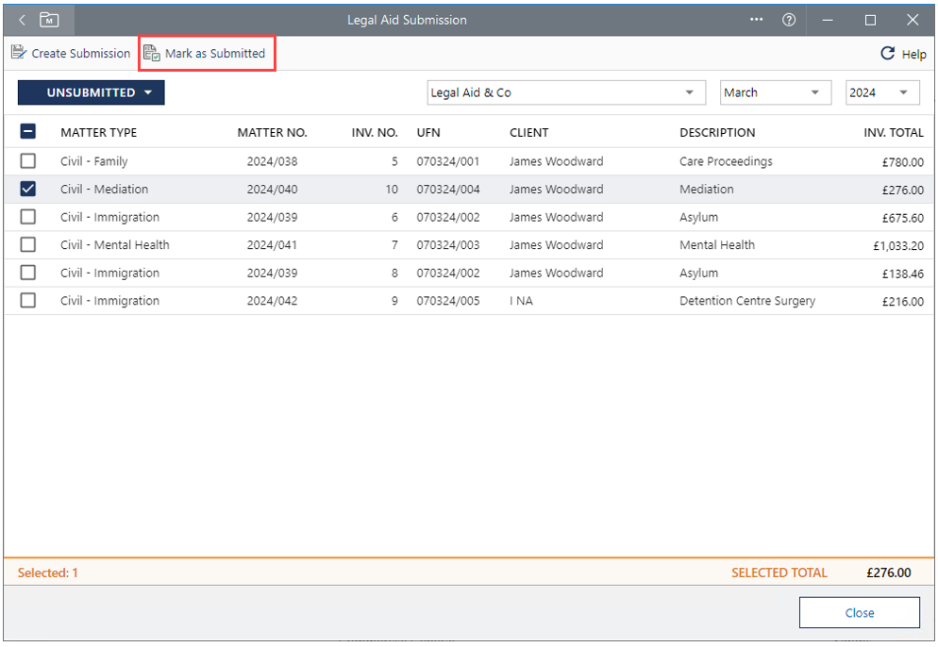Toggle the select-all header checkbox
The width and height of the screenshot is (938, 647).
point(28,133)
